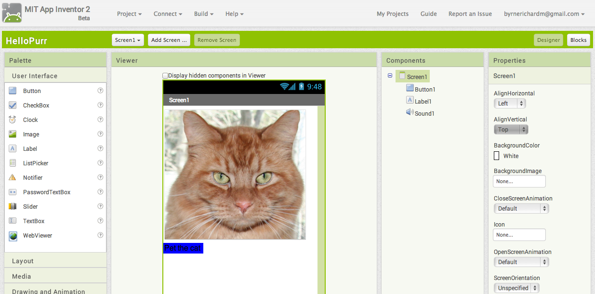
Task: Open the Screen1 screen selector dropdown
Action: point(128,40)
